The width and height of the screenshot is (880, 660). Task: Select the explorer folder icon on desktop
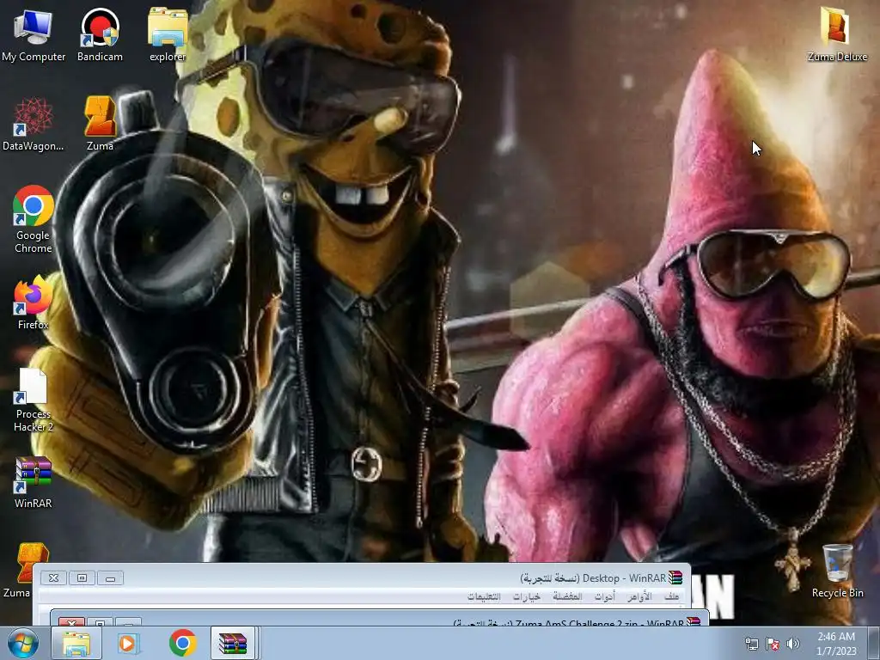[x=168, y=34]
